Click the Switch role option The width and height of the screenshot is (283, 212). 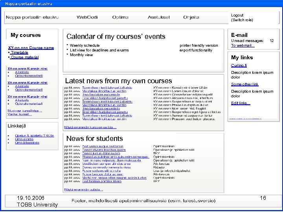pyautogui.click(x=242, y=20)
